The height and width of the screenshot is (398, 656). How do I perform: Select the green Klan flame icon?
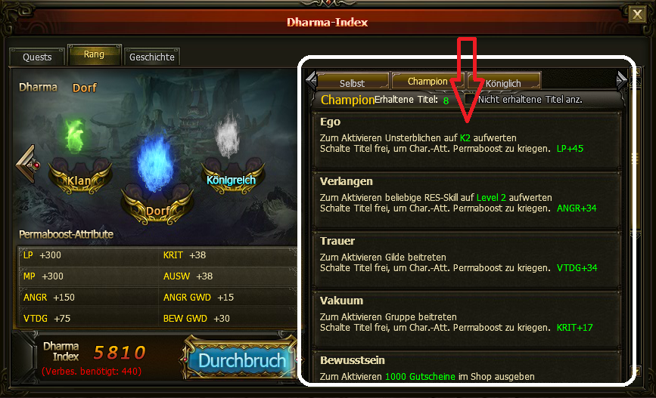click(x=76, y=136)
